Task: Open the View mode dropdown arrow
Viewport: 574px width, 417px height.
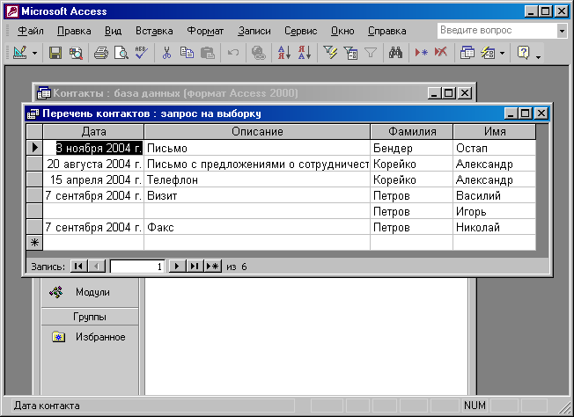Action: (34, 54)
